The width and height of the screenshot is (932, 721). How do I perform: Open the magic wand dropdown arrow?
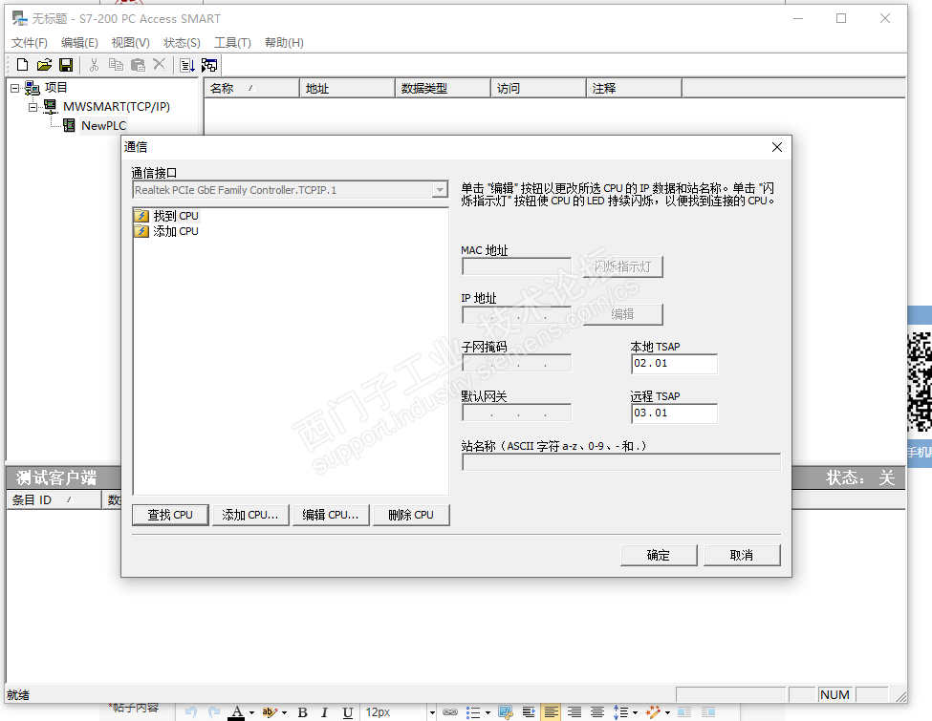point(667,712)
